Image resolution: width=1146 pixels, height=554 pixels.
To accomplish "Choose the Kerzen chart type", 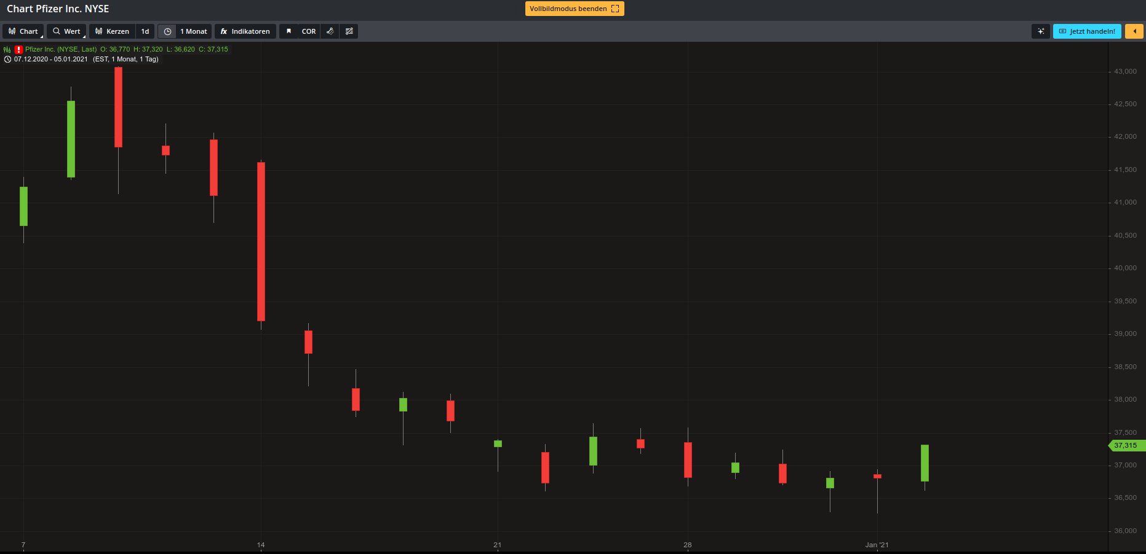I will coord(112,31).
